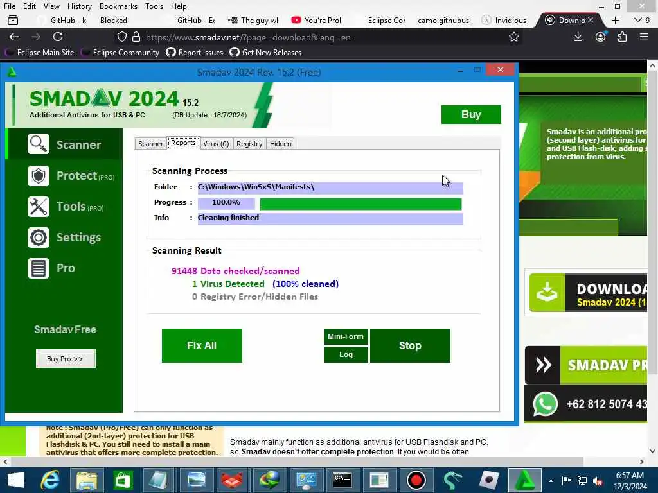Click the green download arrow icon on webpage
The height and width of the screenshot is (493, 658).
coord(547,292)
